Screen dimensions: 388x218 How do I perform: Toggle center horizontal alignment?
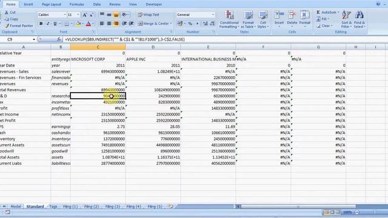tap(109, 24)
